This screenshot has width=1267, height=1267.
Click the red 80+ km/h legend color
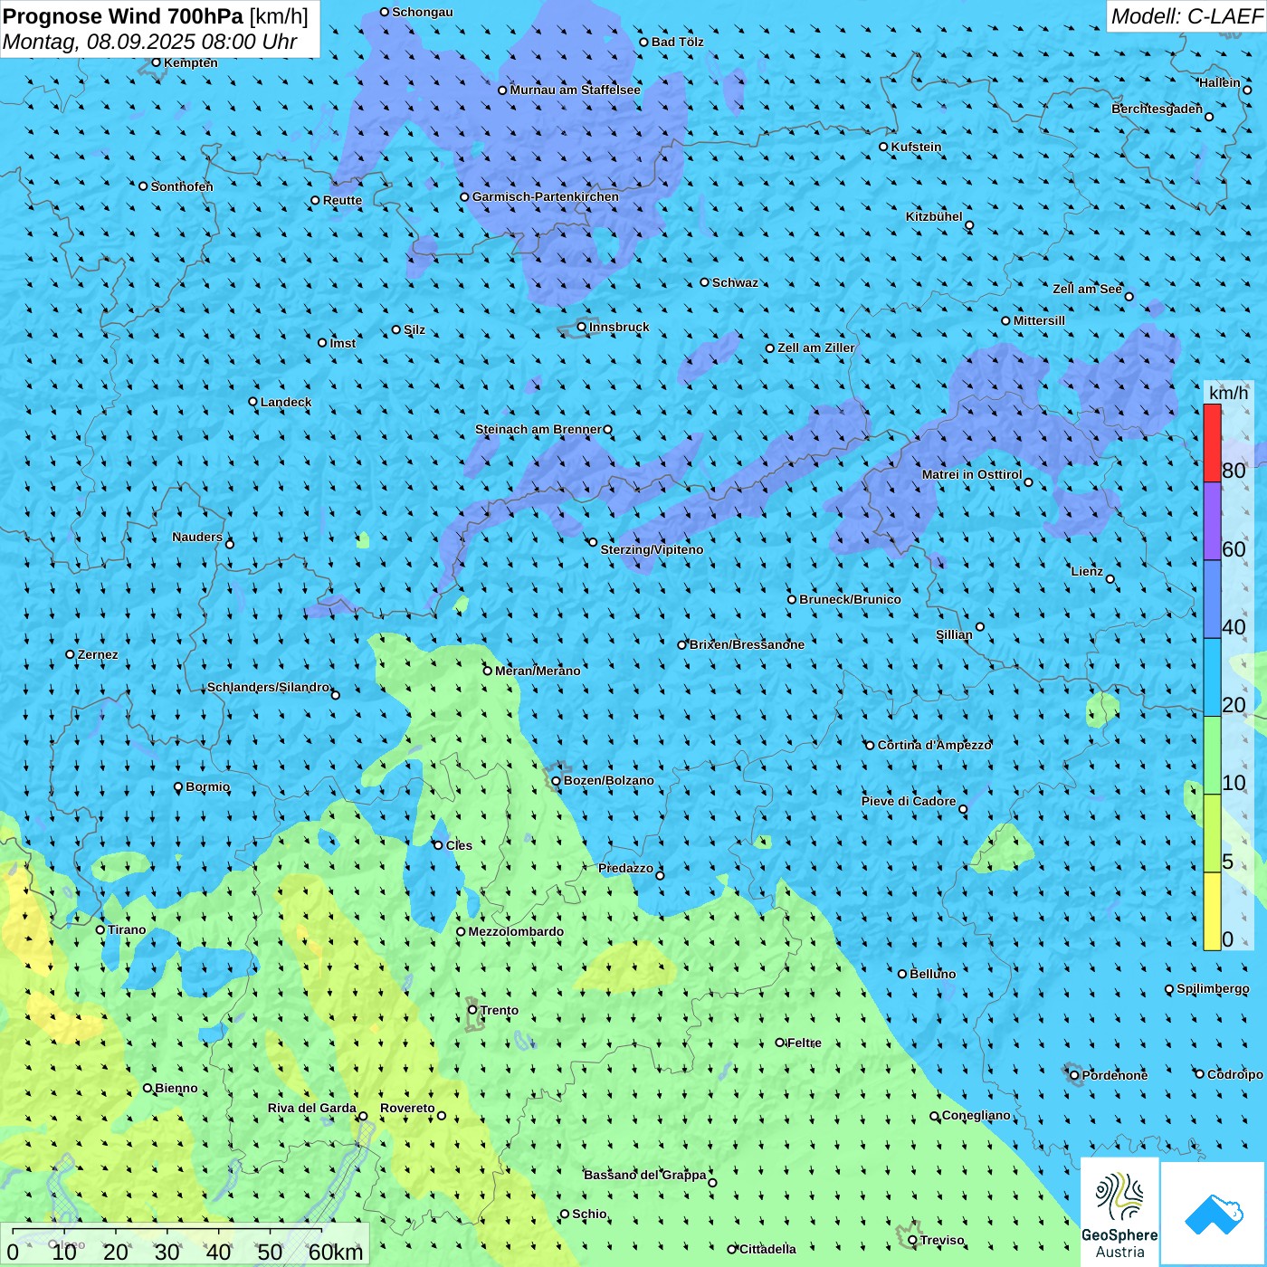(1212, 443)
